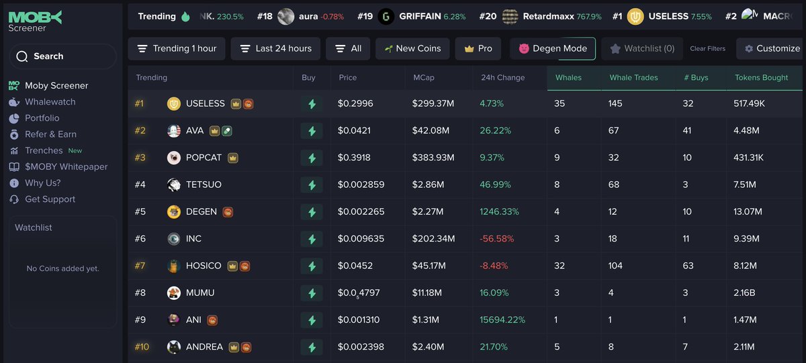Click the Trending flame icon
The image size is (806, 363).
[185, 17]
